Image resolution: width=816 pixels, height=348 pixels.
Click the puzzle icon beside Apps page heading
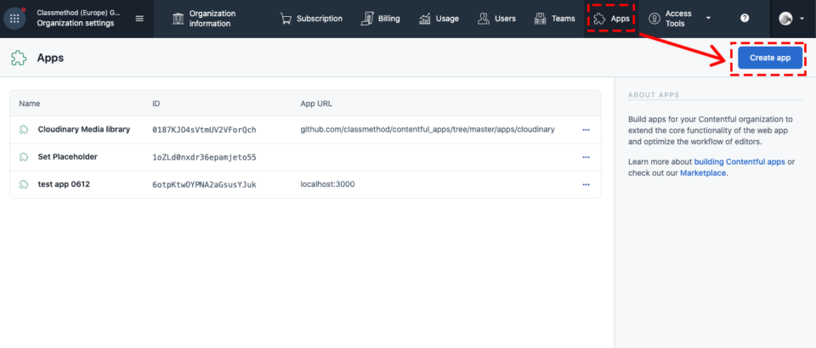click(19, 58)
